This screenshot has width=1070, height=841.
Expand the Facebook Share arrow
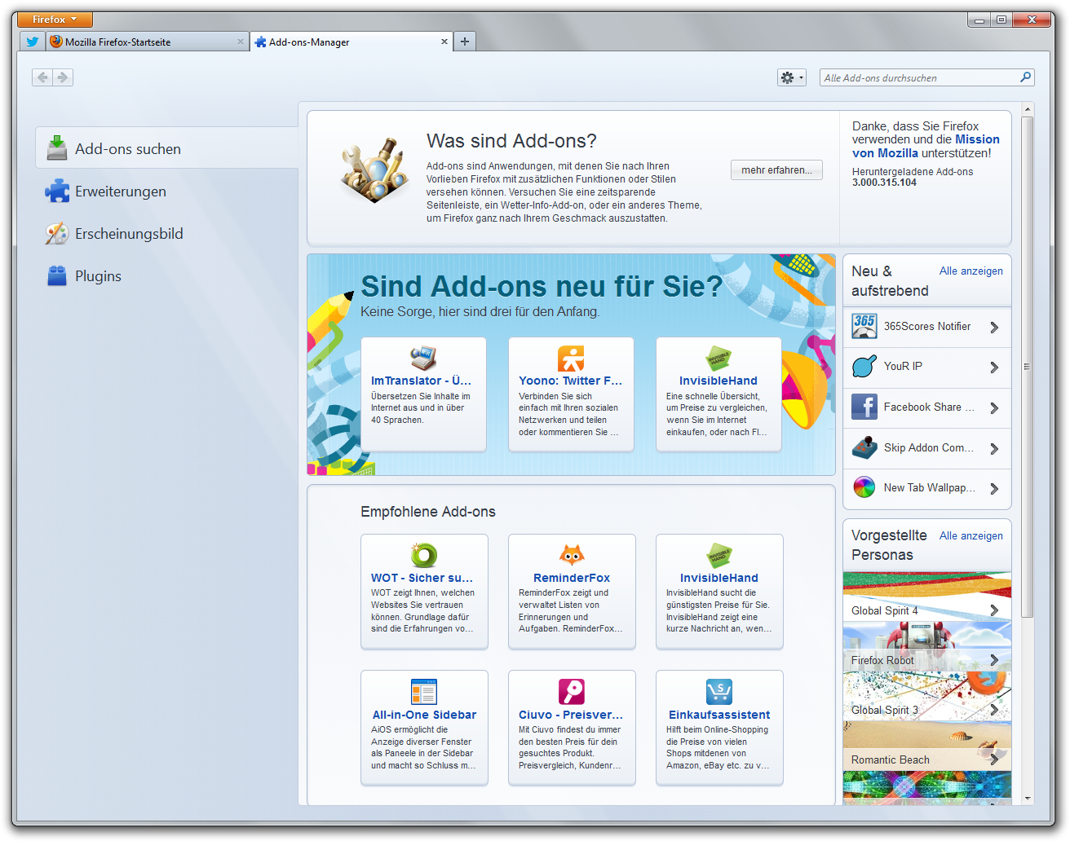point(994,408)
